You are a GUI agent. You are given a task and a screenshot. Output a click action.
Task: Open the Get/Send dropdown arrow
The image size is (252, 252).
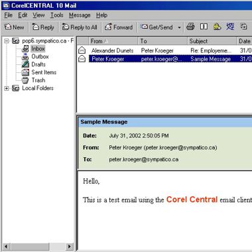(179, 27)
